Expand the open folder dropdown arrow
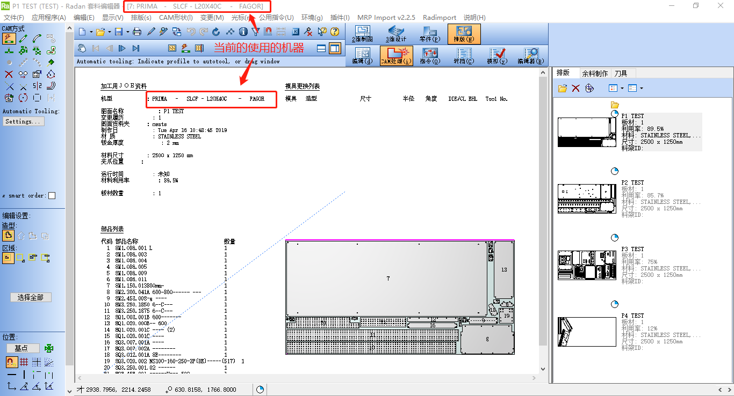This screenshot has width=734, height=396. 110,32
